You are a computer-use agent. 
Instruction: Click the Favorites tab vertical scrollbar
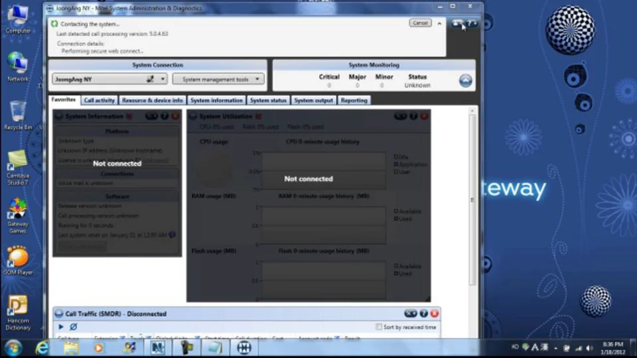coord(472,200)
